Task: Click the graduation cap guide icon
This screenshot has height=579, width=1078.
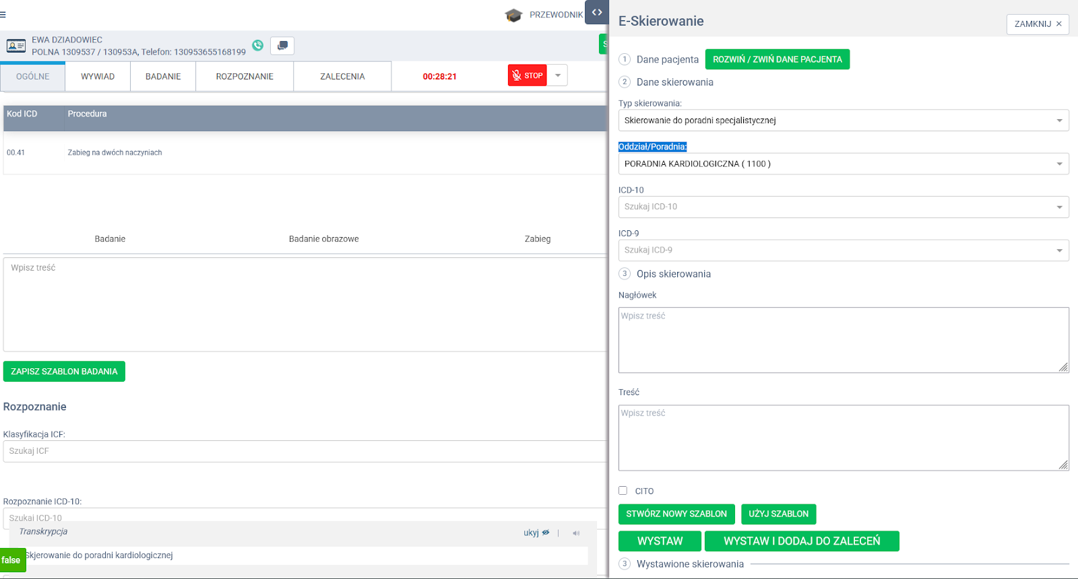Action: click(x=513, y=15)
